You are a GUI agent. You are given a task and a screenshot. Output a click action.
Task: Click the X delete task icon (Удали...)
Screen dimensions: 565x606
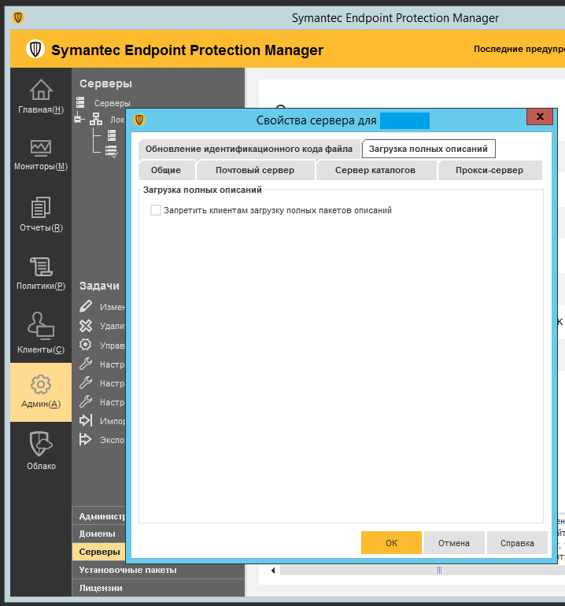[86, 326]
